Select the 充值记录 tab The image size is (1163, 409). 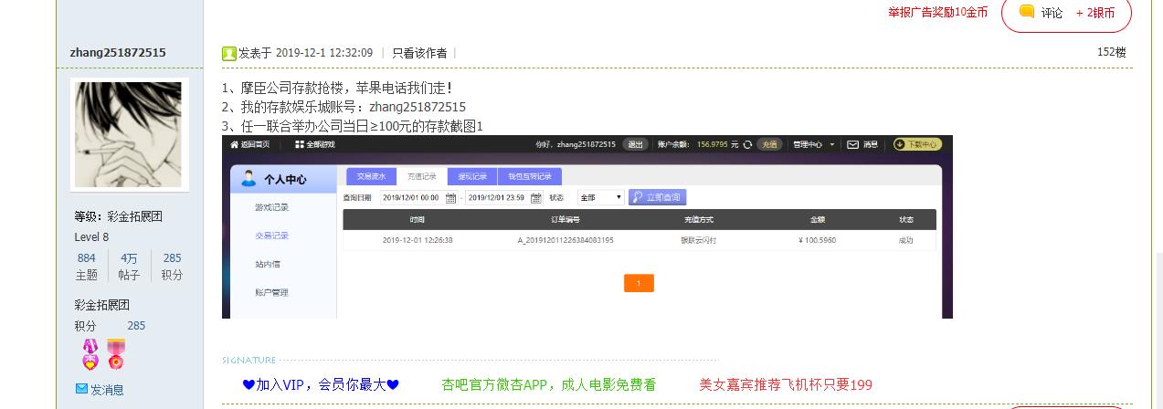421,176
